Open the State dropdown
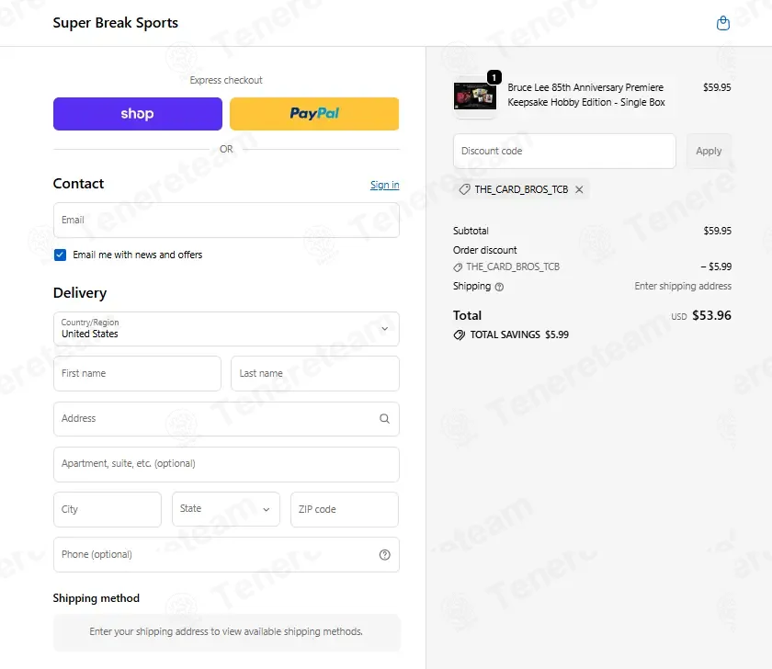 pos(226,509)
